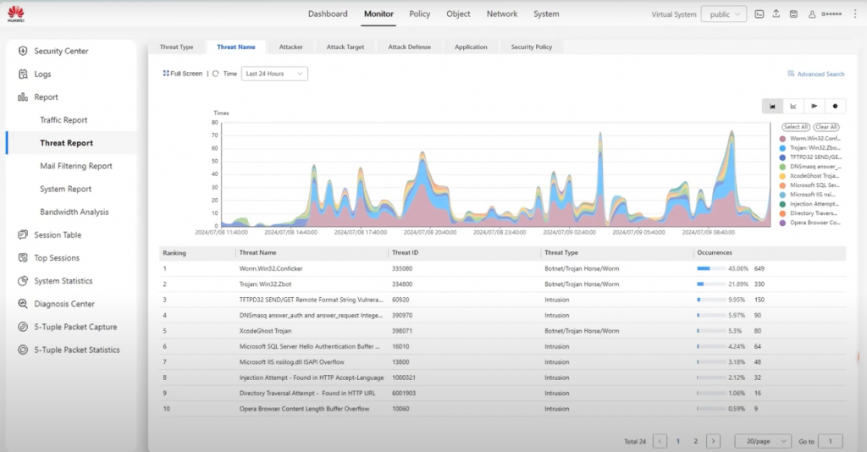867x452 pixels.
Task: Switch chart to pie chart view
Action: [836, 106]
